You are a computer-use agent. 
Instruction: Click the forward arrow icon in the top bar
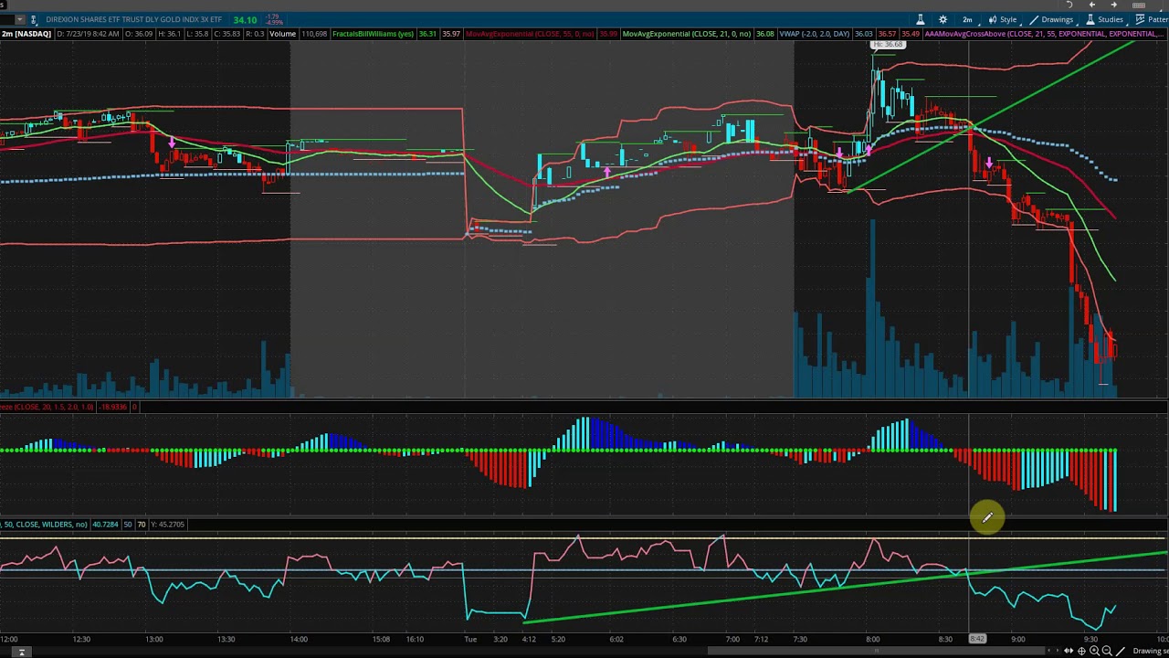[1113, 5]
